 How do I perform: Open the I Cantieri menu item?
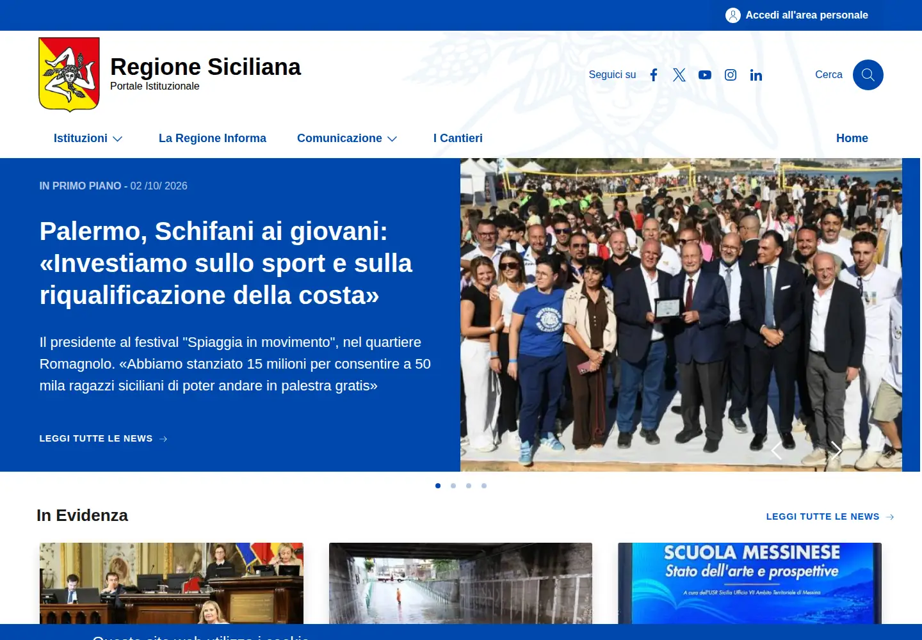pos(458,138)
